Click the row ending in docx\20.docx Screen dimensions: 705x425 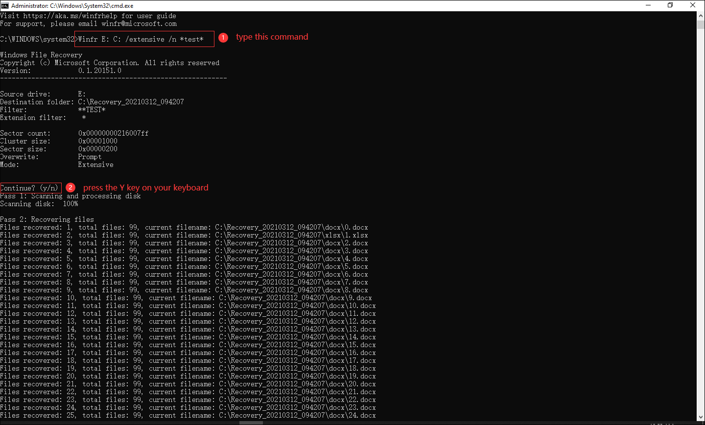point(188,384)
